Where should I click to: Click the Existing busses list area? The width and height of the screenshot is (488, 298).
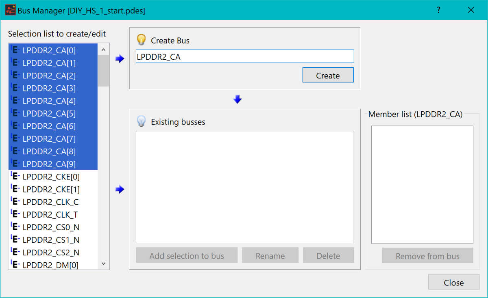[x=245, y=187]
